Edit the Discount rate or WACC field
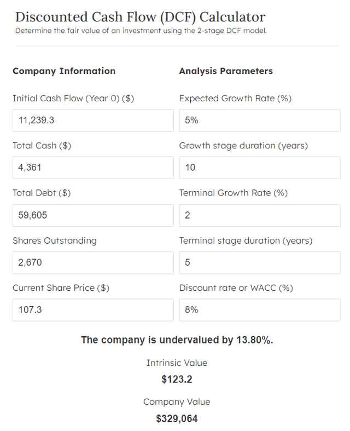This screenshot has width=350, height=431. (259, 309)
